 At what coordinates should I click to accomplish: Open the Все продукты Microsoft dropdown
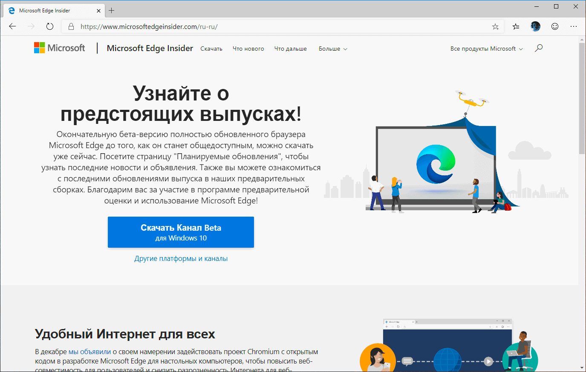[486, 49]
